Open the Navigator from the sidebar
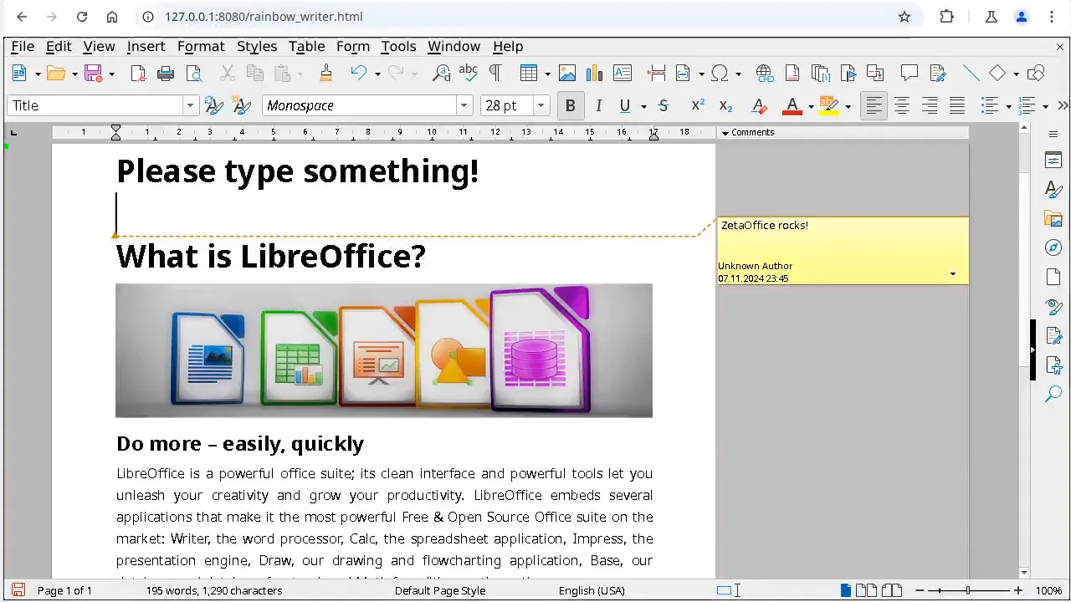 1053,247
